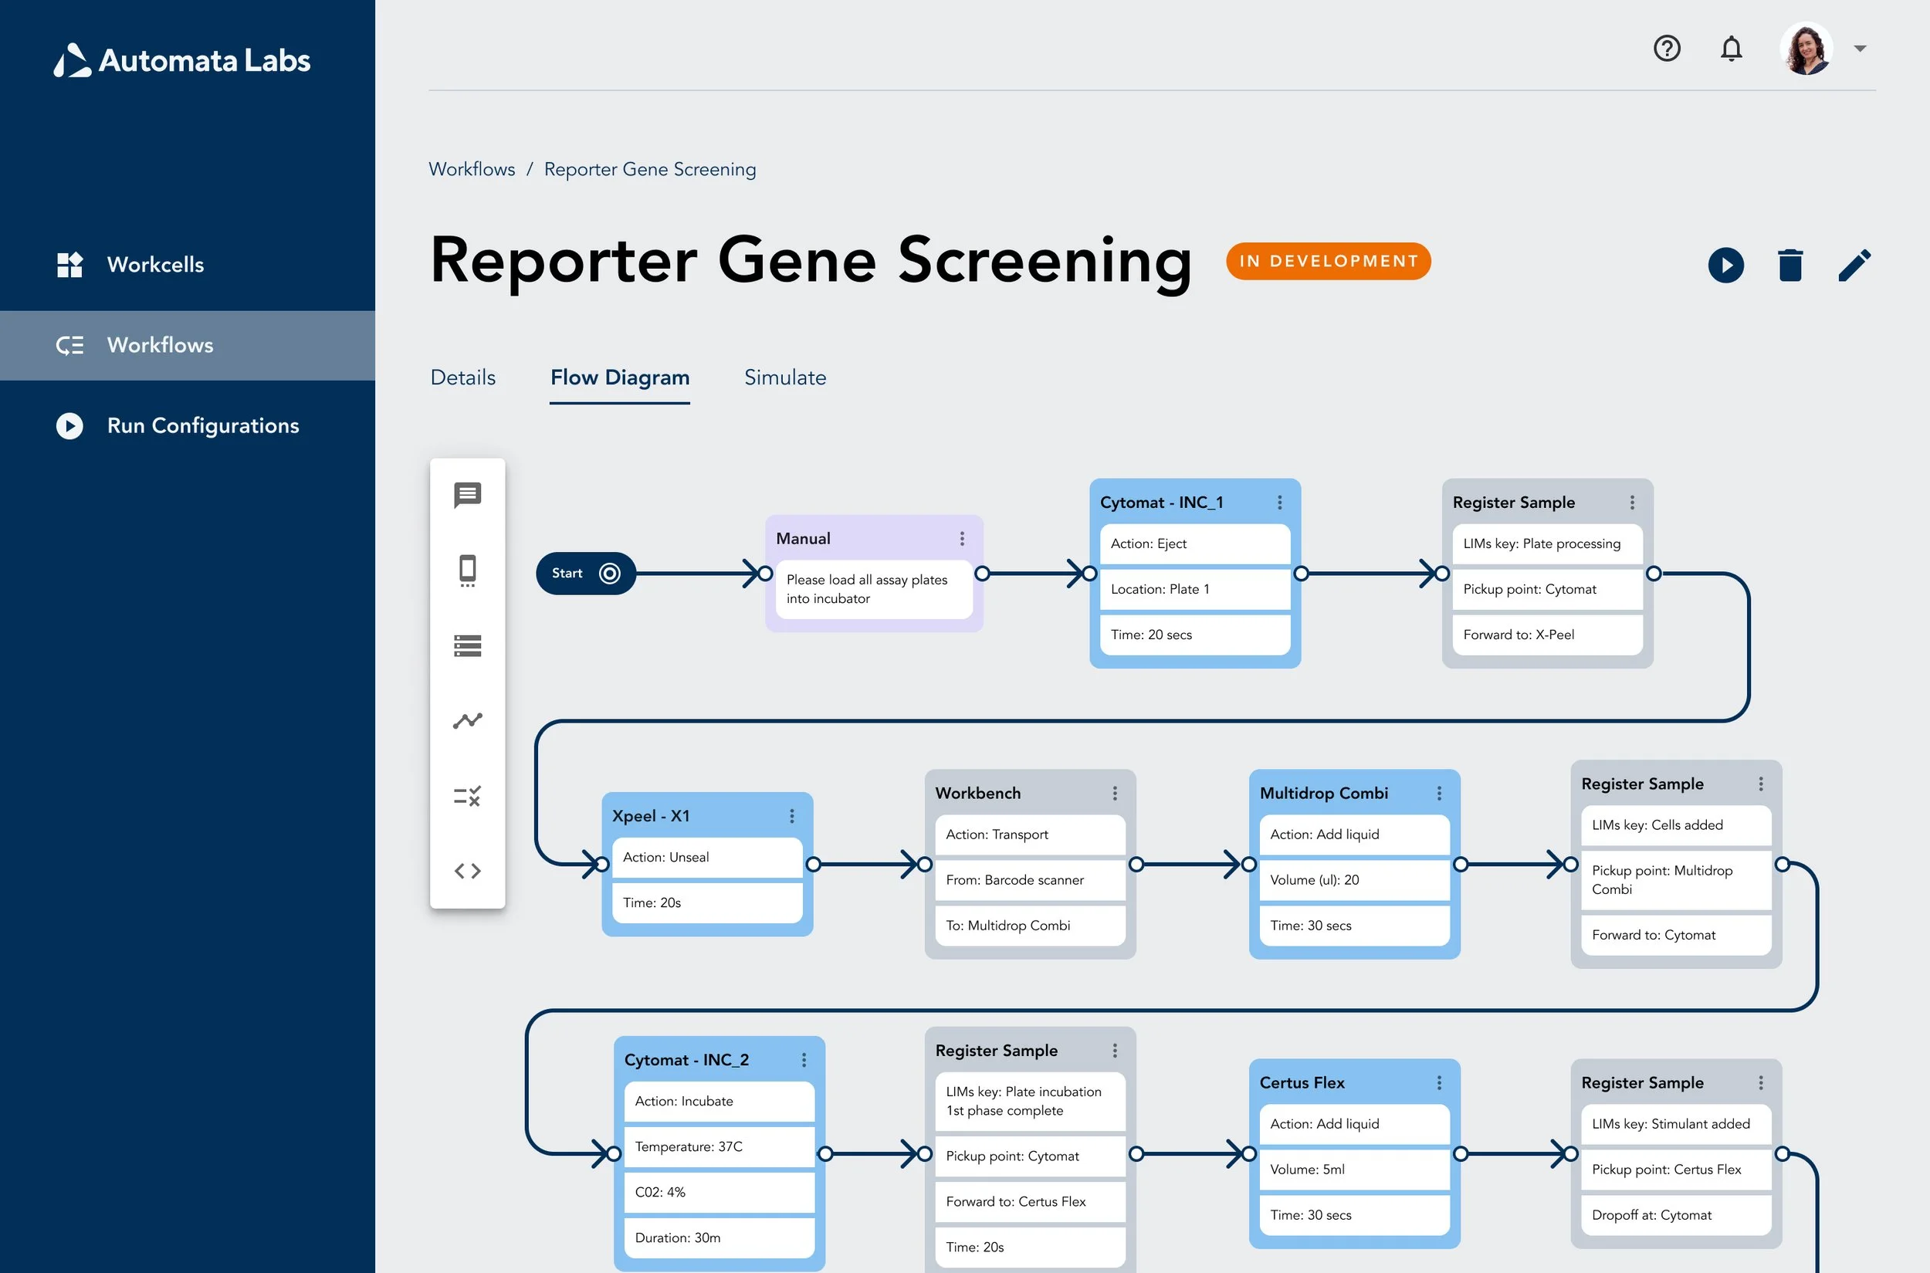Select the device icon in the palette
Screen dimensions: 1930x1273
point(467,570)
